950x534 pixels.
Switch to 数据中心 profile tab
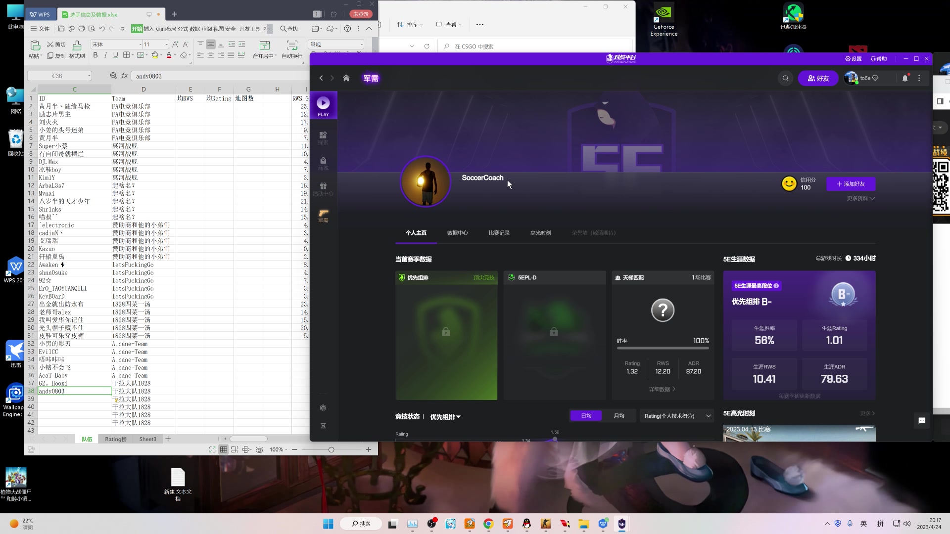point(458,233)
